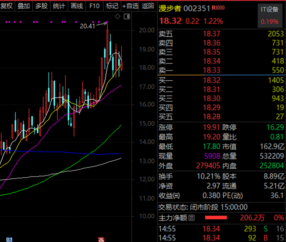The height and width of the screenshot is (242, 286).
Task: Click the 内盘 value 252804
Action: tap(272, 166)
